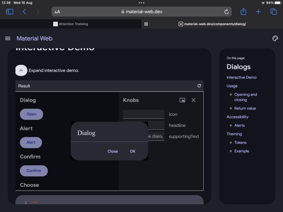283x212 pixels.
Task: Collapse the interactive demo section
Action: (x=21, y=70)
